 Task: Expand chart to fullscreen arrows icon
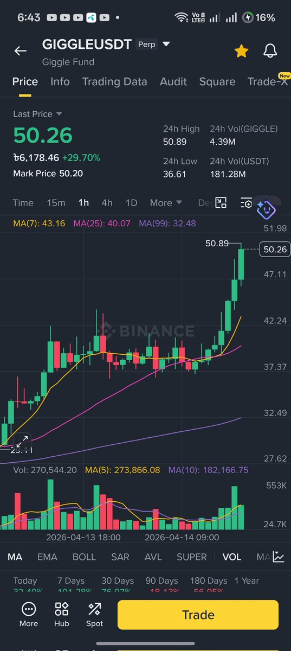22,442
